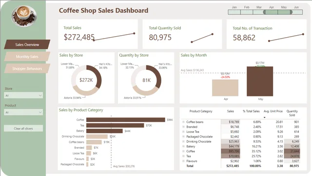Sort by % Total Sales header
This screenshot has height=176, width=312.
pos(251,111)
